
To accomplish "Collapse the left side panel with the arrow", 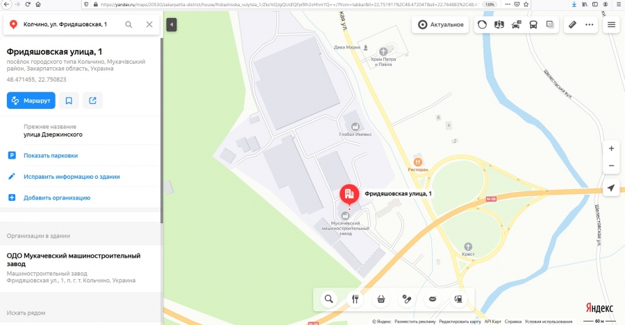I will click(x=172, y=25).
